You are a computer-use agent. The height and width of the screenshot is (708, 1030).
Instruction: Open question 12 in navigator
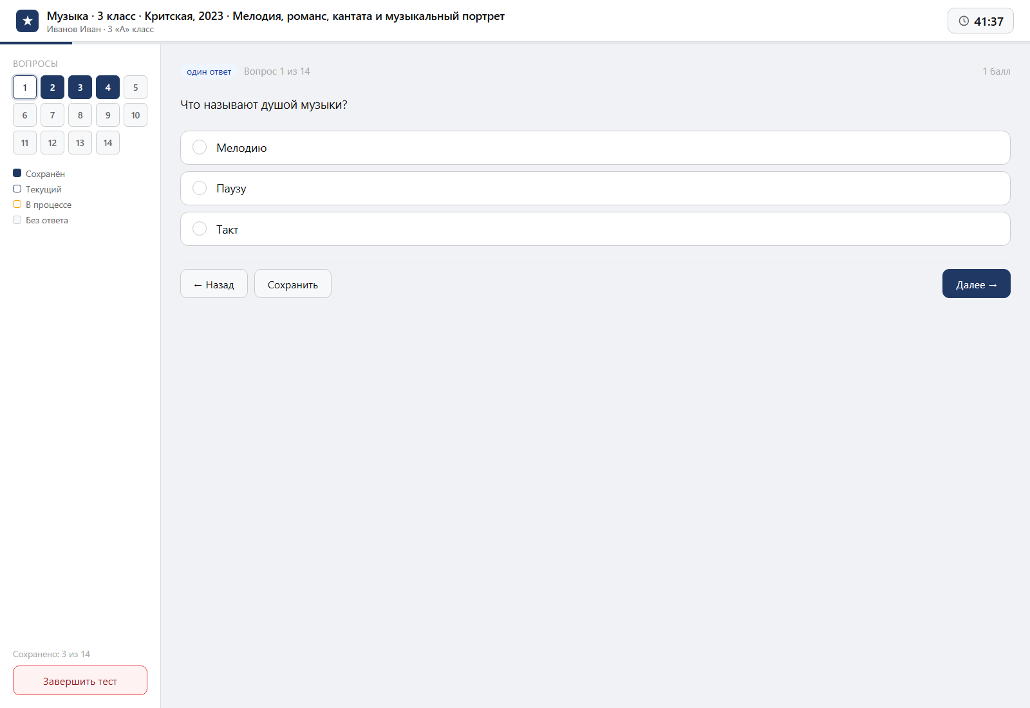point(52,143)
